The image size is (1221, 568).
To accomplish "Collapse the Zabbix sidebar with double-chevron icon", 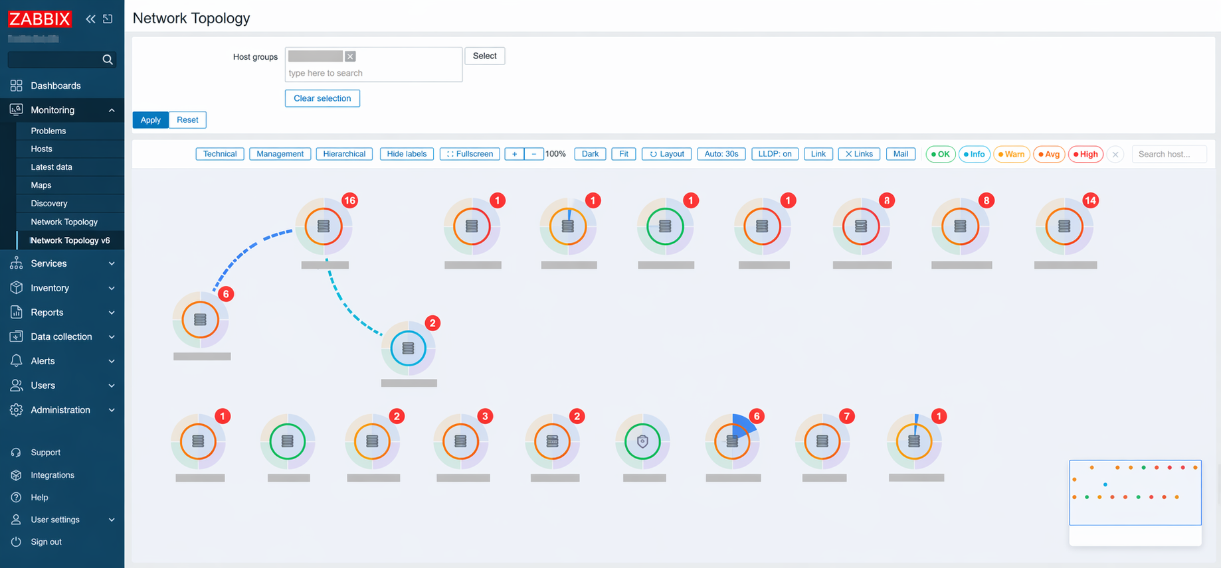I will [x=90, y=19].
